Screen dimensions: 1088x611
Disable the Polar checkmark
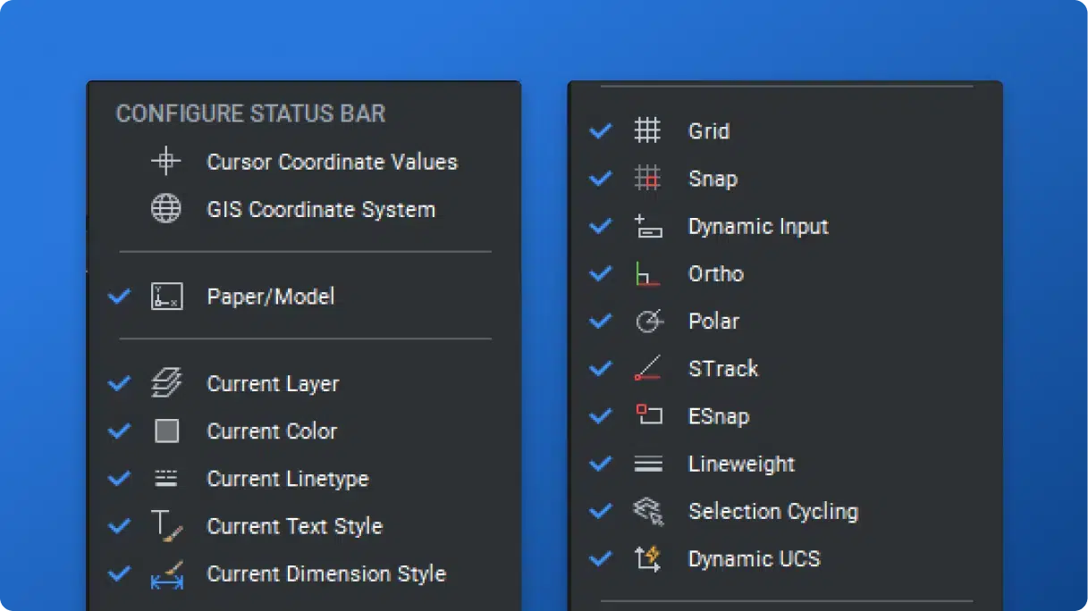pyautogui.click(x=600, y=321)
